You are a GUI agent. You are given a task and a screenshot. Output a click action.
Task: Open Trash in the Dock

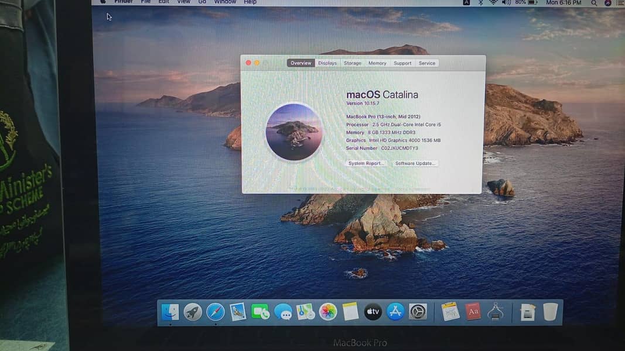point(550,312)
